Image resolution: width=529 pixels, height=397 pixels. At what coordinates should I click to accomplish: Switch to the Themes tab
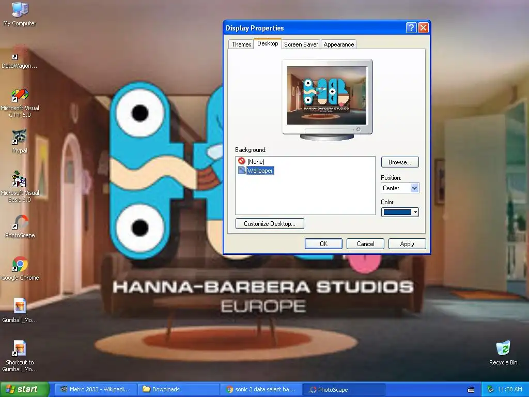(241, 44)
